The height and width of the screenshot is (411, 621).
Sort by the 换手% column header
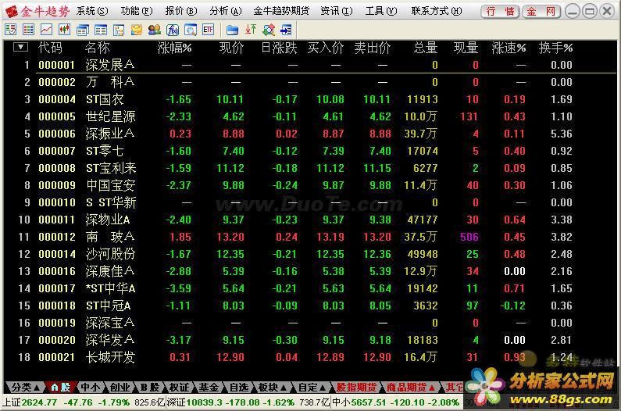(555, 48)
